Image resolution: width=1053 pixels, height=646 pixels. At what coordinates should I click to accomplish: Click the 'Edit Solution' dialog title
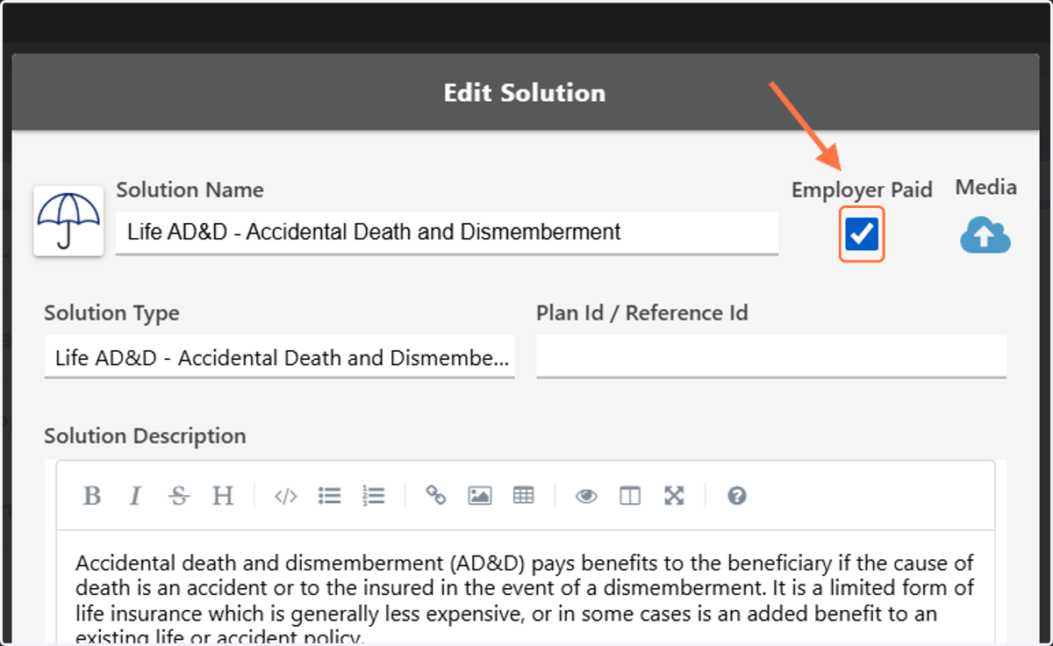pyautogui.click(x=525, y=93)
